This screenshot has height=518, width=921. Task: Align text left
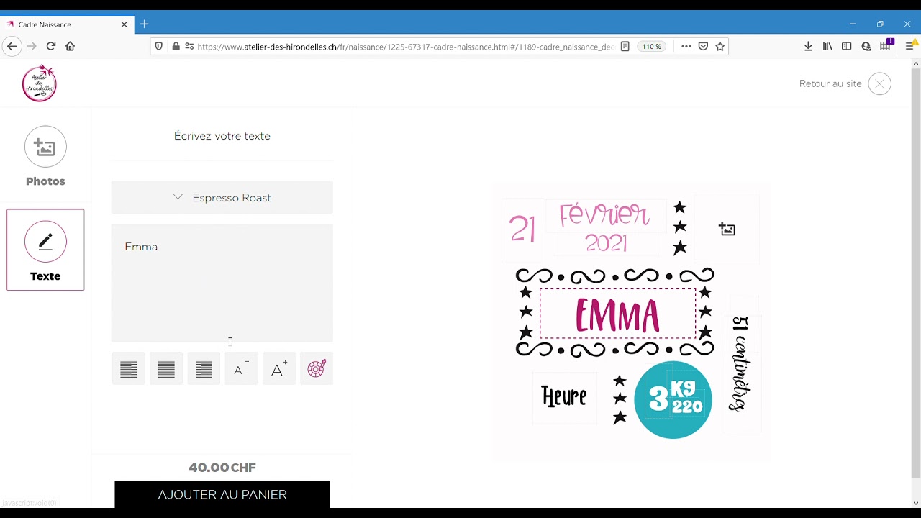coord(129,369)
